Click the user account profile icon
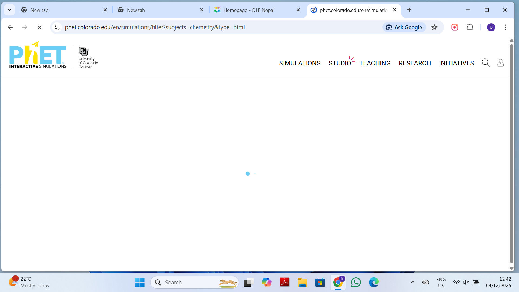This screenshot has width=519, height=292. (x=500, y=63)
